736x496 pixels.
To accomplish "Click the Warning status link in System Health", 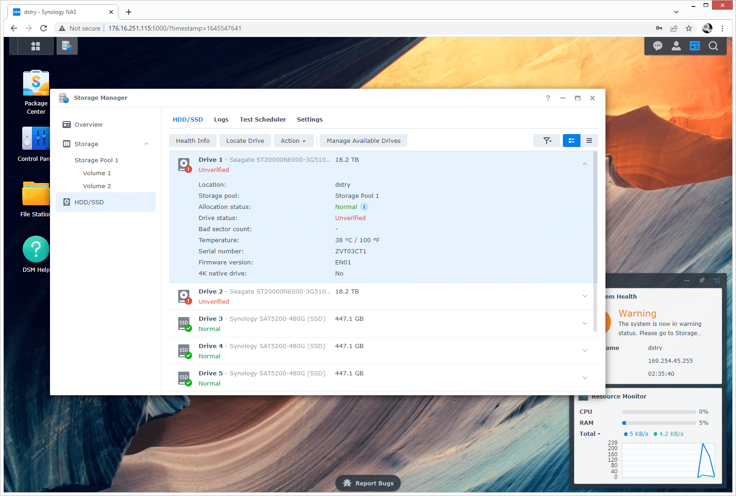I will pos(637,313).
